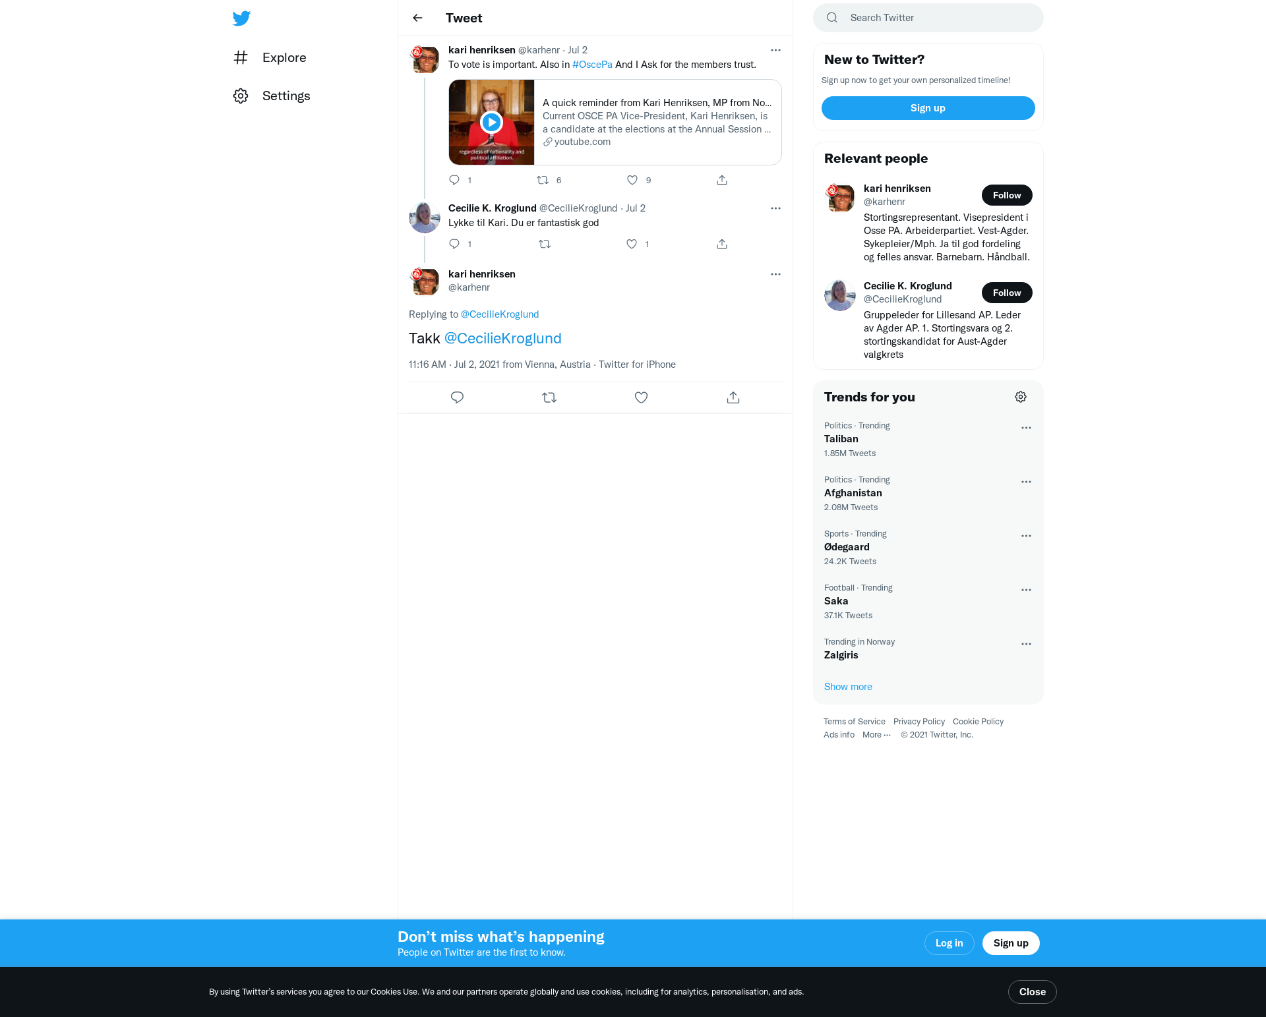Retweet the main Takk tweet

click(x=549, y=397)
